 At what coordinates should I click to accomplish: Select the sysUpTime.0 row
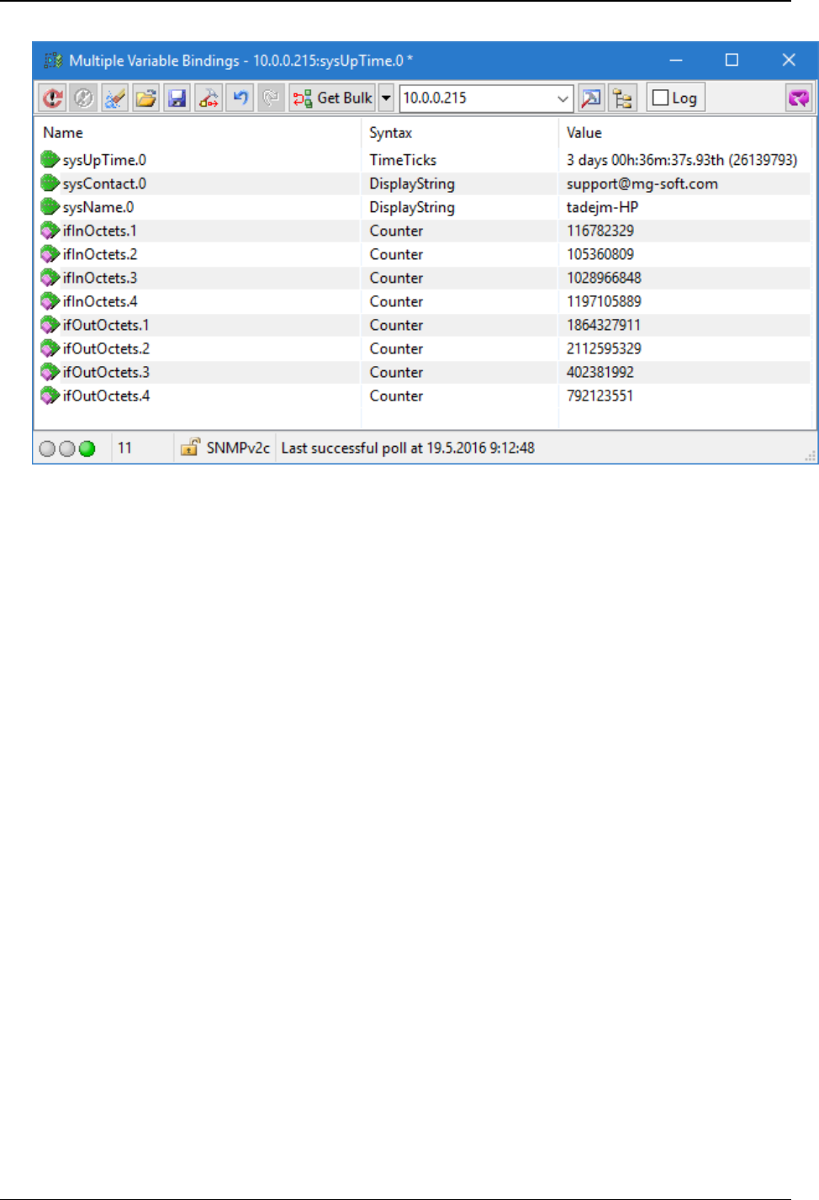tap(424, 160)
